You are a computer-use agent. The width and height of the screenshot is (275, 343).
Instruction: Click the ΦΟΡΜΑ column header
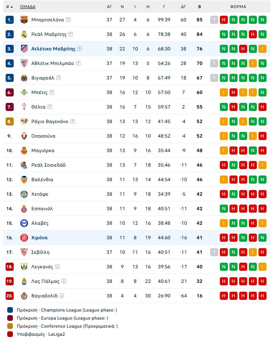point(238,7)
